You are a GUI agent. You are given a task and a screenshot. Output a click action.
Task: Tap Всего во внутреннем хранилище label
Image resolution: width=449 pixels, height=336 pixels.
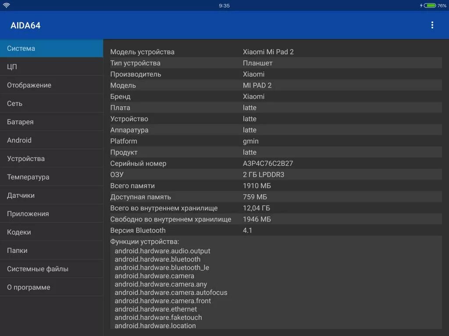(164, 208)
